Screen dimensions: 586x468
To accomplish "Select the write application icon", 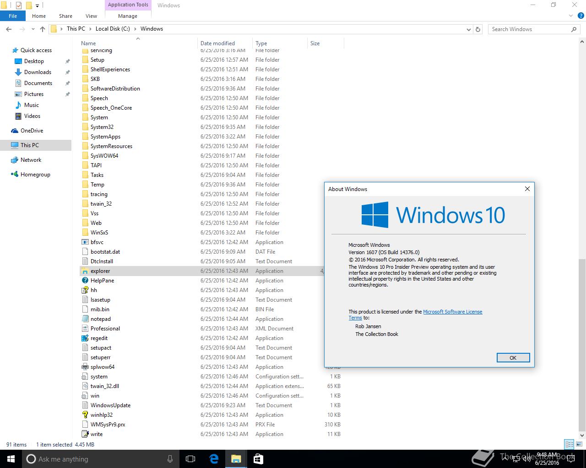I will coord(85,434).
